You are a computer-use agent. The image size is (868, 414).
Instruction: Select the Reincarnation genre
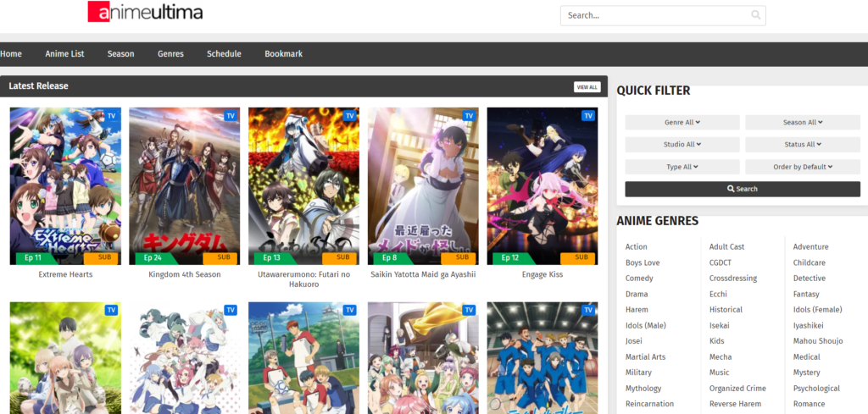coord(649,404)
